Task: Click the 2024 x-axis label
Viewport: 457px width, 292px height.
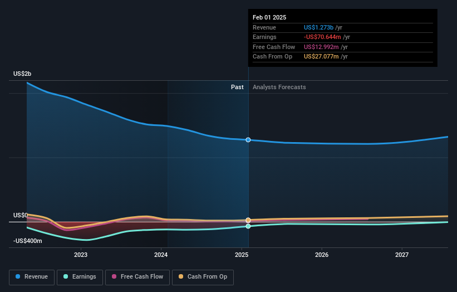Action: pyautogui.click(x=161, y=255)
